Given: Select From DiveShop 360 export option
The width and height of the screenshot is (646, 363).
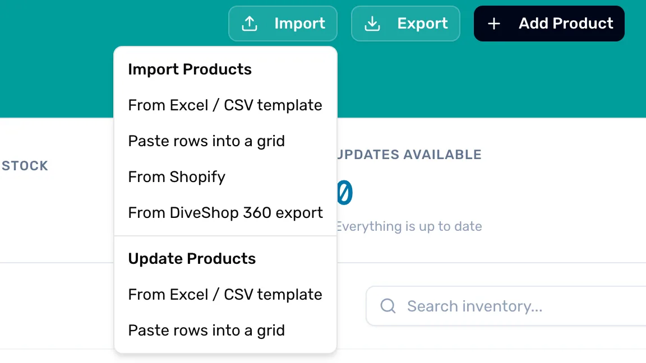Looking at the screenshot, I should (x=225, y=212).
